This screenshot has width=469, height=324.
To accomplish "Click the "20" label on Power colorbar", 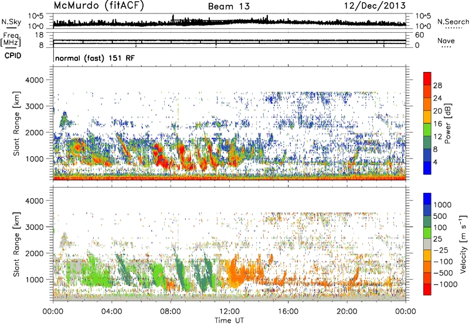I will point(437,111).
